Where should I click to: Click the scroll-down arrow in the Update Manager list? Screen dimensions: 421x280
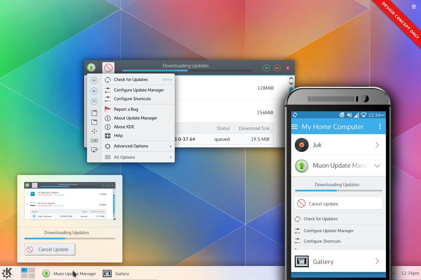coord(291,84)
